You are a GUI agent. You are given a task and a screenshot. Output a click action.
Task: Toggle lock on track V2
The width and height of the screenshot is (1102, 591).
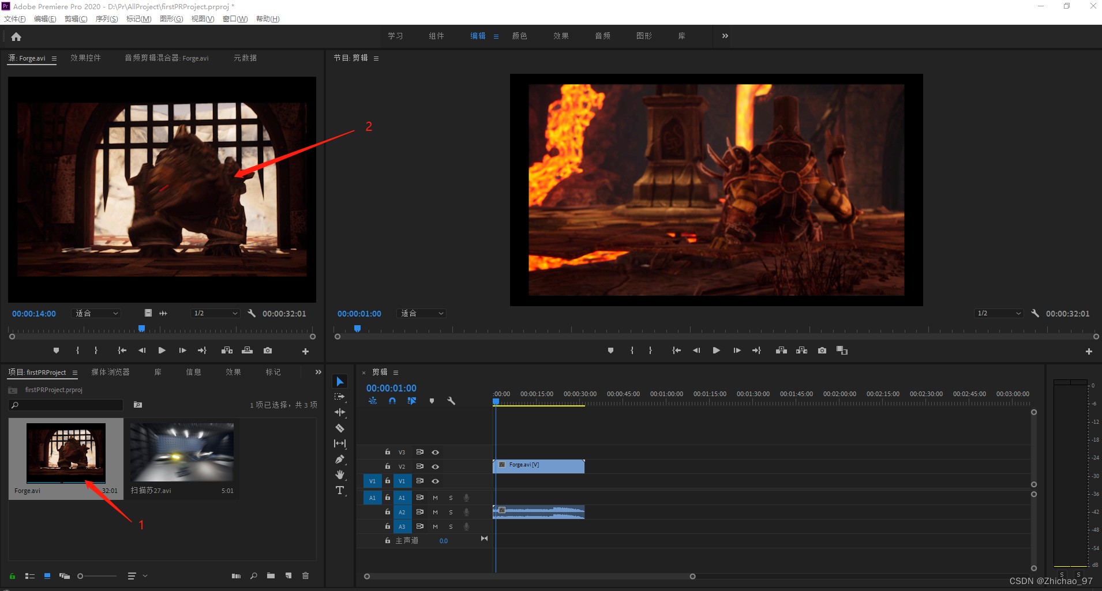click(x=388, y=466)
